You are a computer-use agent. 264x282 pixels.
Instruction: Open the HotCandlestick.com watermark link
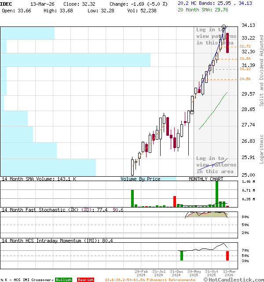233,279
